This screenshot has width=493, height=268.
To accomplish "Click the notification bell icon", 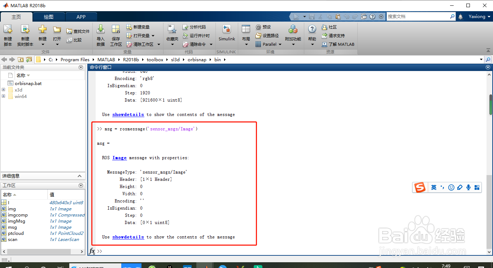I will pyautogui.click(x=461, y=17).
